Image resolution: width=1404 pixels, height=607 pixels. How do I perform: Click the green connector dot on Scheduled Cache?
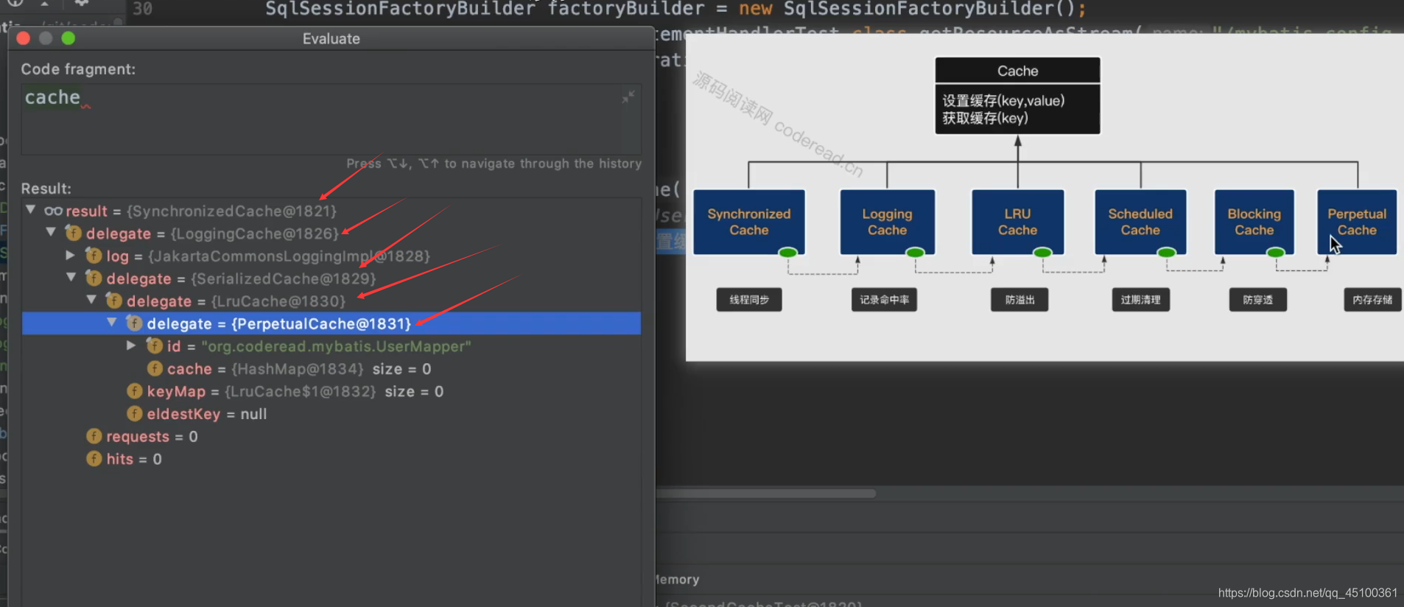click(1166, 253)
